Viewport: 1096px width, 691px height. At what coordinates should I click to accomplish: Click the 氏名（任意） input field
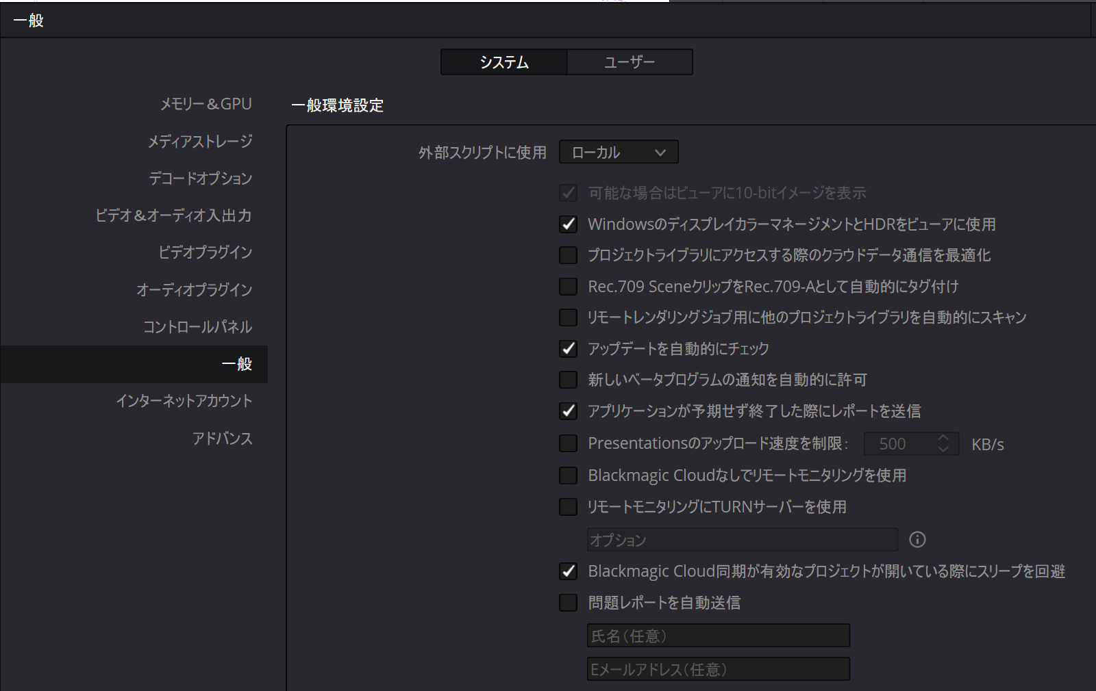pyautogui.click(x=718, y=636)
